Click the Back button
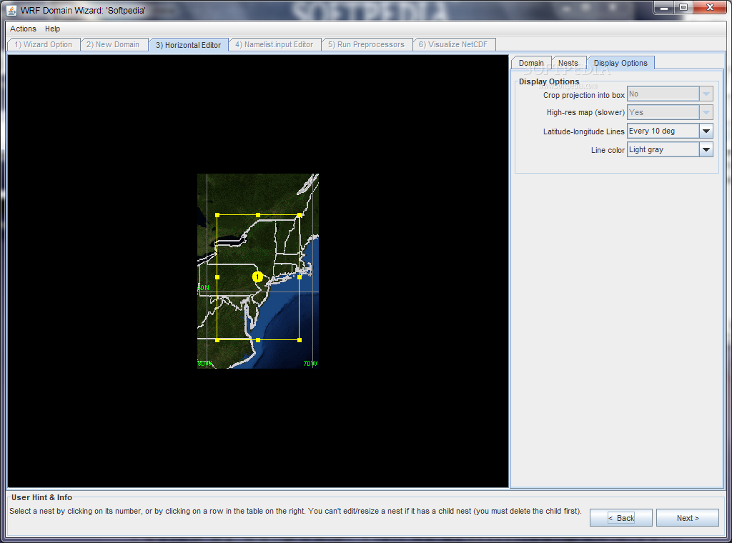 pyautogui.click(x=621, y=518)
